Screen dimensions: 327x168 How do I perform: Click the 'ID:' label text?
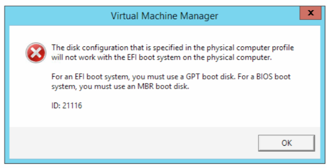point(56,105)
